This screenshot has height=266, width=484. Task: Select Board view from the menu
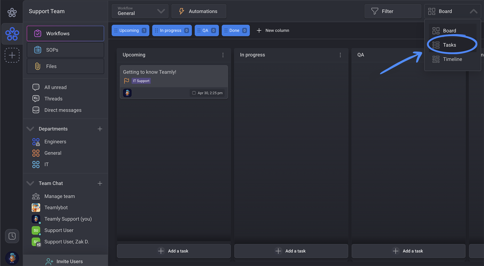pyautogui.click(x=452, y=31)
